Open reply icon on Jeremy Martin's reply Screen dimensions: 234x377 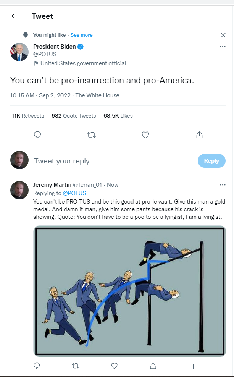click(37, 366)
